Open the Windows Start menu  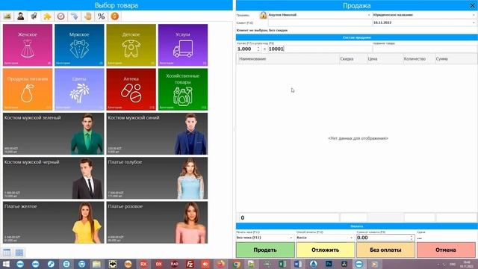pos(6,264)
